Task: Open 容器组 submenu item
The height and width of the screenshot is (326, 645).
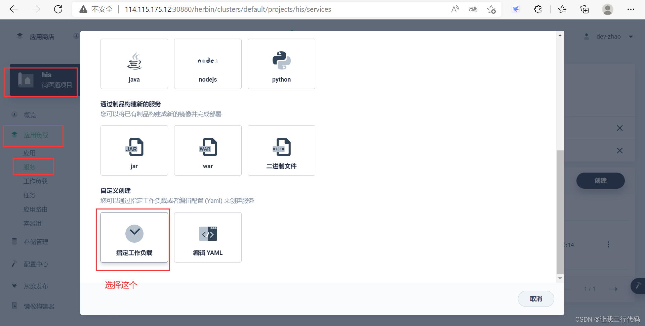Action: click(32, 224)
